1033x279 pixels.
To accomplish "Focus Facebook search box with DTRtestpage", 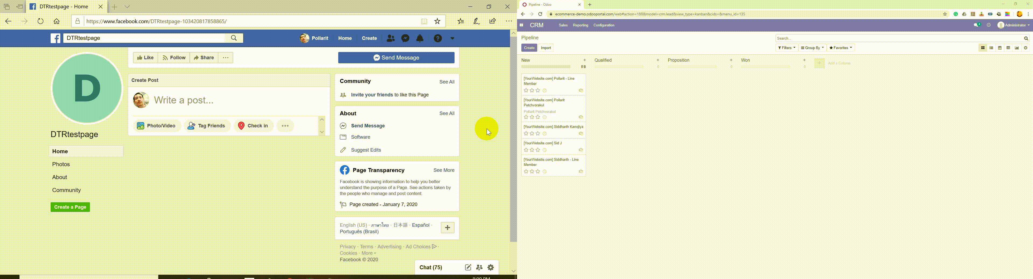I will 144,38.
